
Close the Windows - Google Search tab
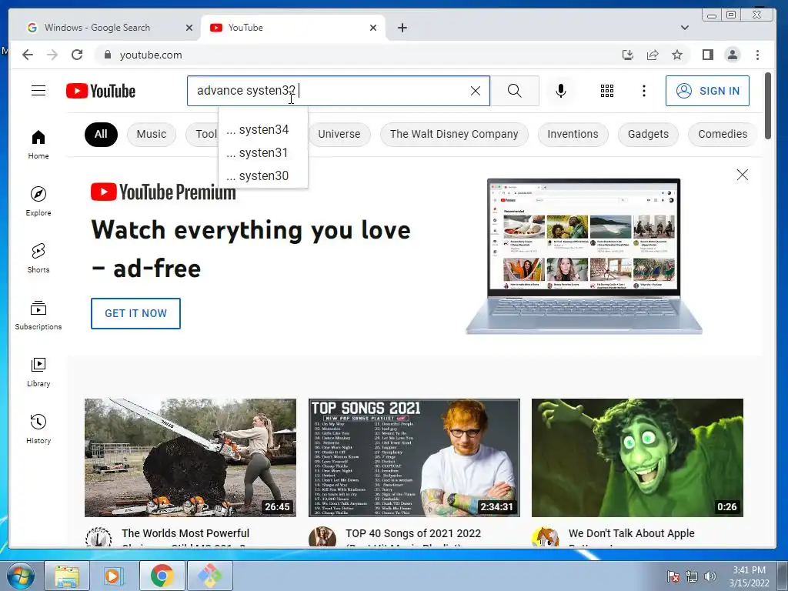tap(189, 28)
